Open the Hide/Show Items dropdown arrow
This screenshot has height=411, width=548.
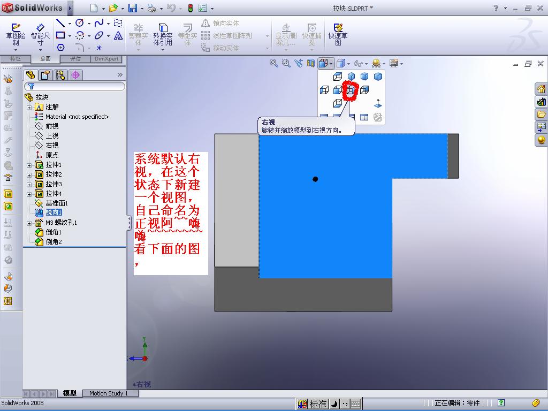(366, 64)
